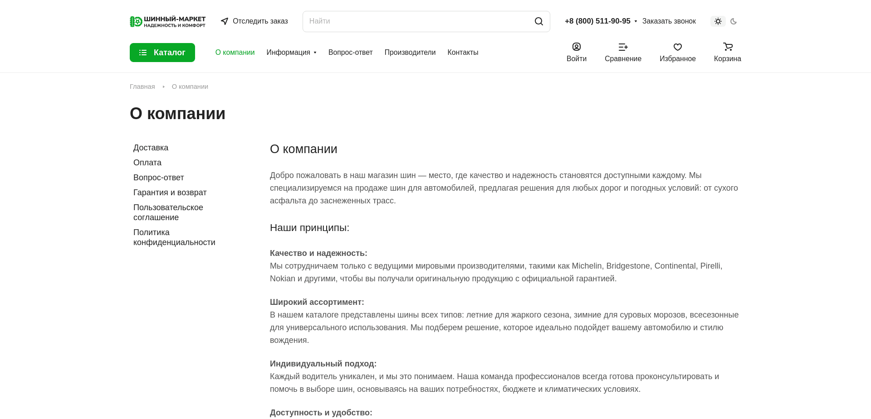The width and height of the screenshot is (871, 419).
Task: Open the Корзина (cart) icon
Action: point(727,47)
